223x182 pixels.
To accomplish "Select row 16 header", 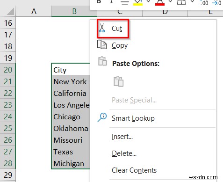I will pos(8,23).
